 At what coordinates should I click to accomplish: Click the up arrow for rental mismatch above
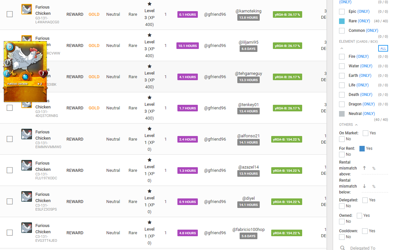(364, 168)
